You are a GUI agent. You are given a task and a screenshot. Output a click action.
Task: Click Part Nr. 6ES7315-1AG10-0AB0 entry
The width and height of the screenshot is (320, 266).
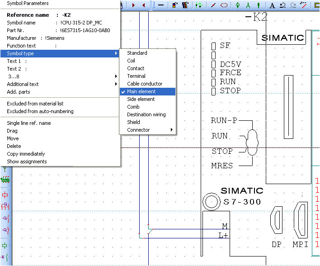[x=60, y=30]
